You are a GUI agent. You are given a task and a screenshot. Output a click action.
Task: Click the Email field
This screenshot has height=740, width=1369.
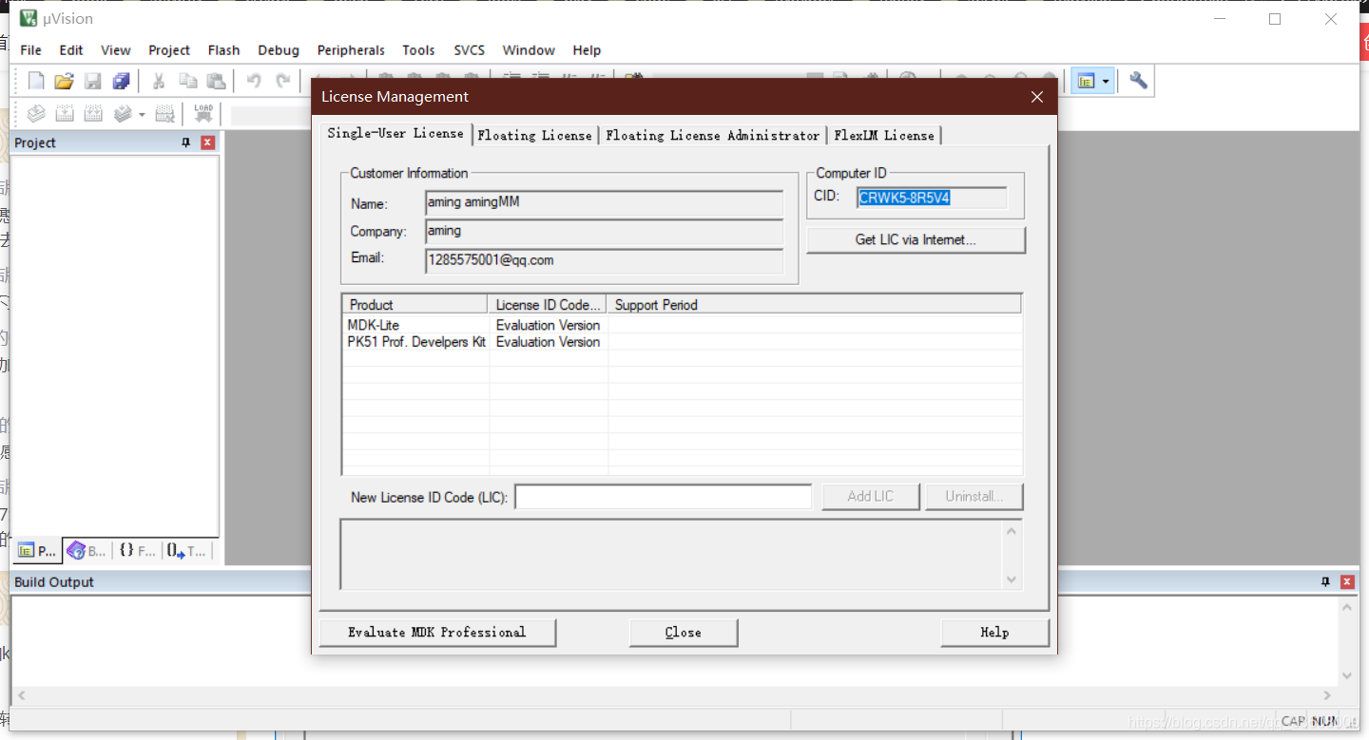click(605, 260)
